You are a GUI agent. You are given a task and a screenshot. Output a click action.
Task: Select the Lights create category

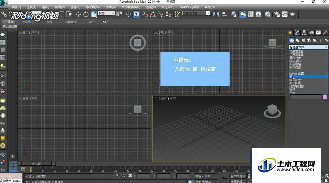tap(303, 40)
